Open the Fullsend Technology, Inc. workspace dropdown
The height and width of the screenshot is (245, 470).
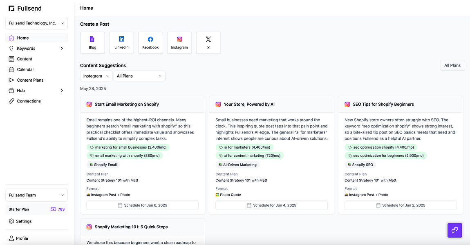[36, 23]
